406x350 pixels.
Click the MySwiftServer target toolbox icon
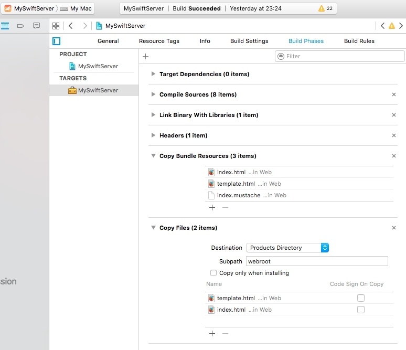tap(72, 90)
